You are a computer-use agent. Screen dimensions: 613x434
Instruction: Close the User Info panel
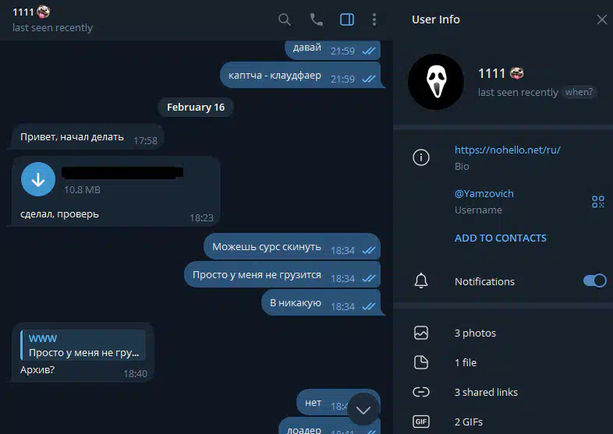[601, 19]
